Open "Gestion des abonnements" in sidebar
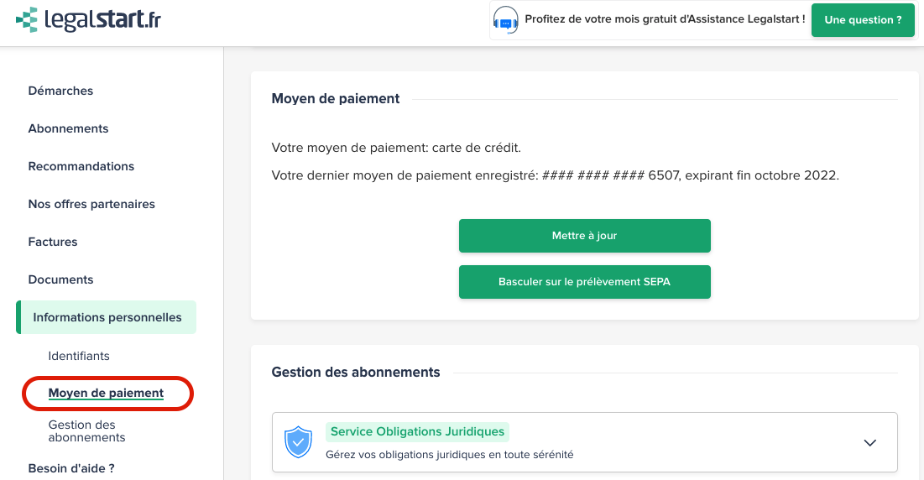 point(86,430)
